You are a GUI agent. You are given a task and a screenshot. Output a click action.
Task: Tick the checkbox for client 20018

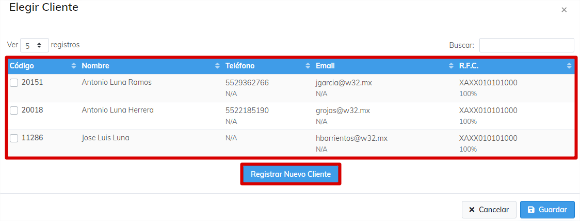coord(14,110)
